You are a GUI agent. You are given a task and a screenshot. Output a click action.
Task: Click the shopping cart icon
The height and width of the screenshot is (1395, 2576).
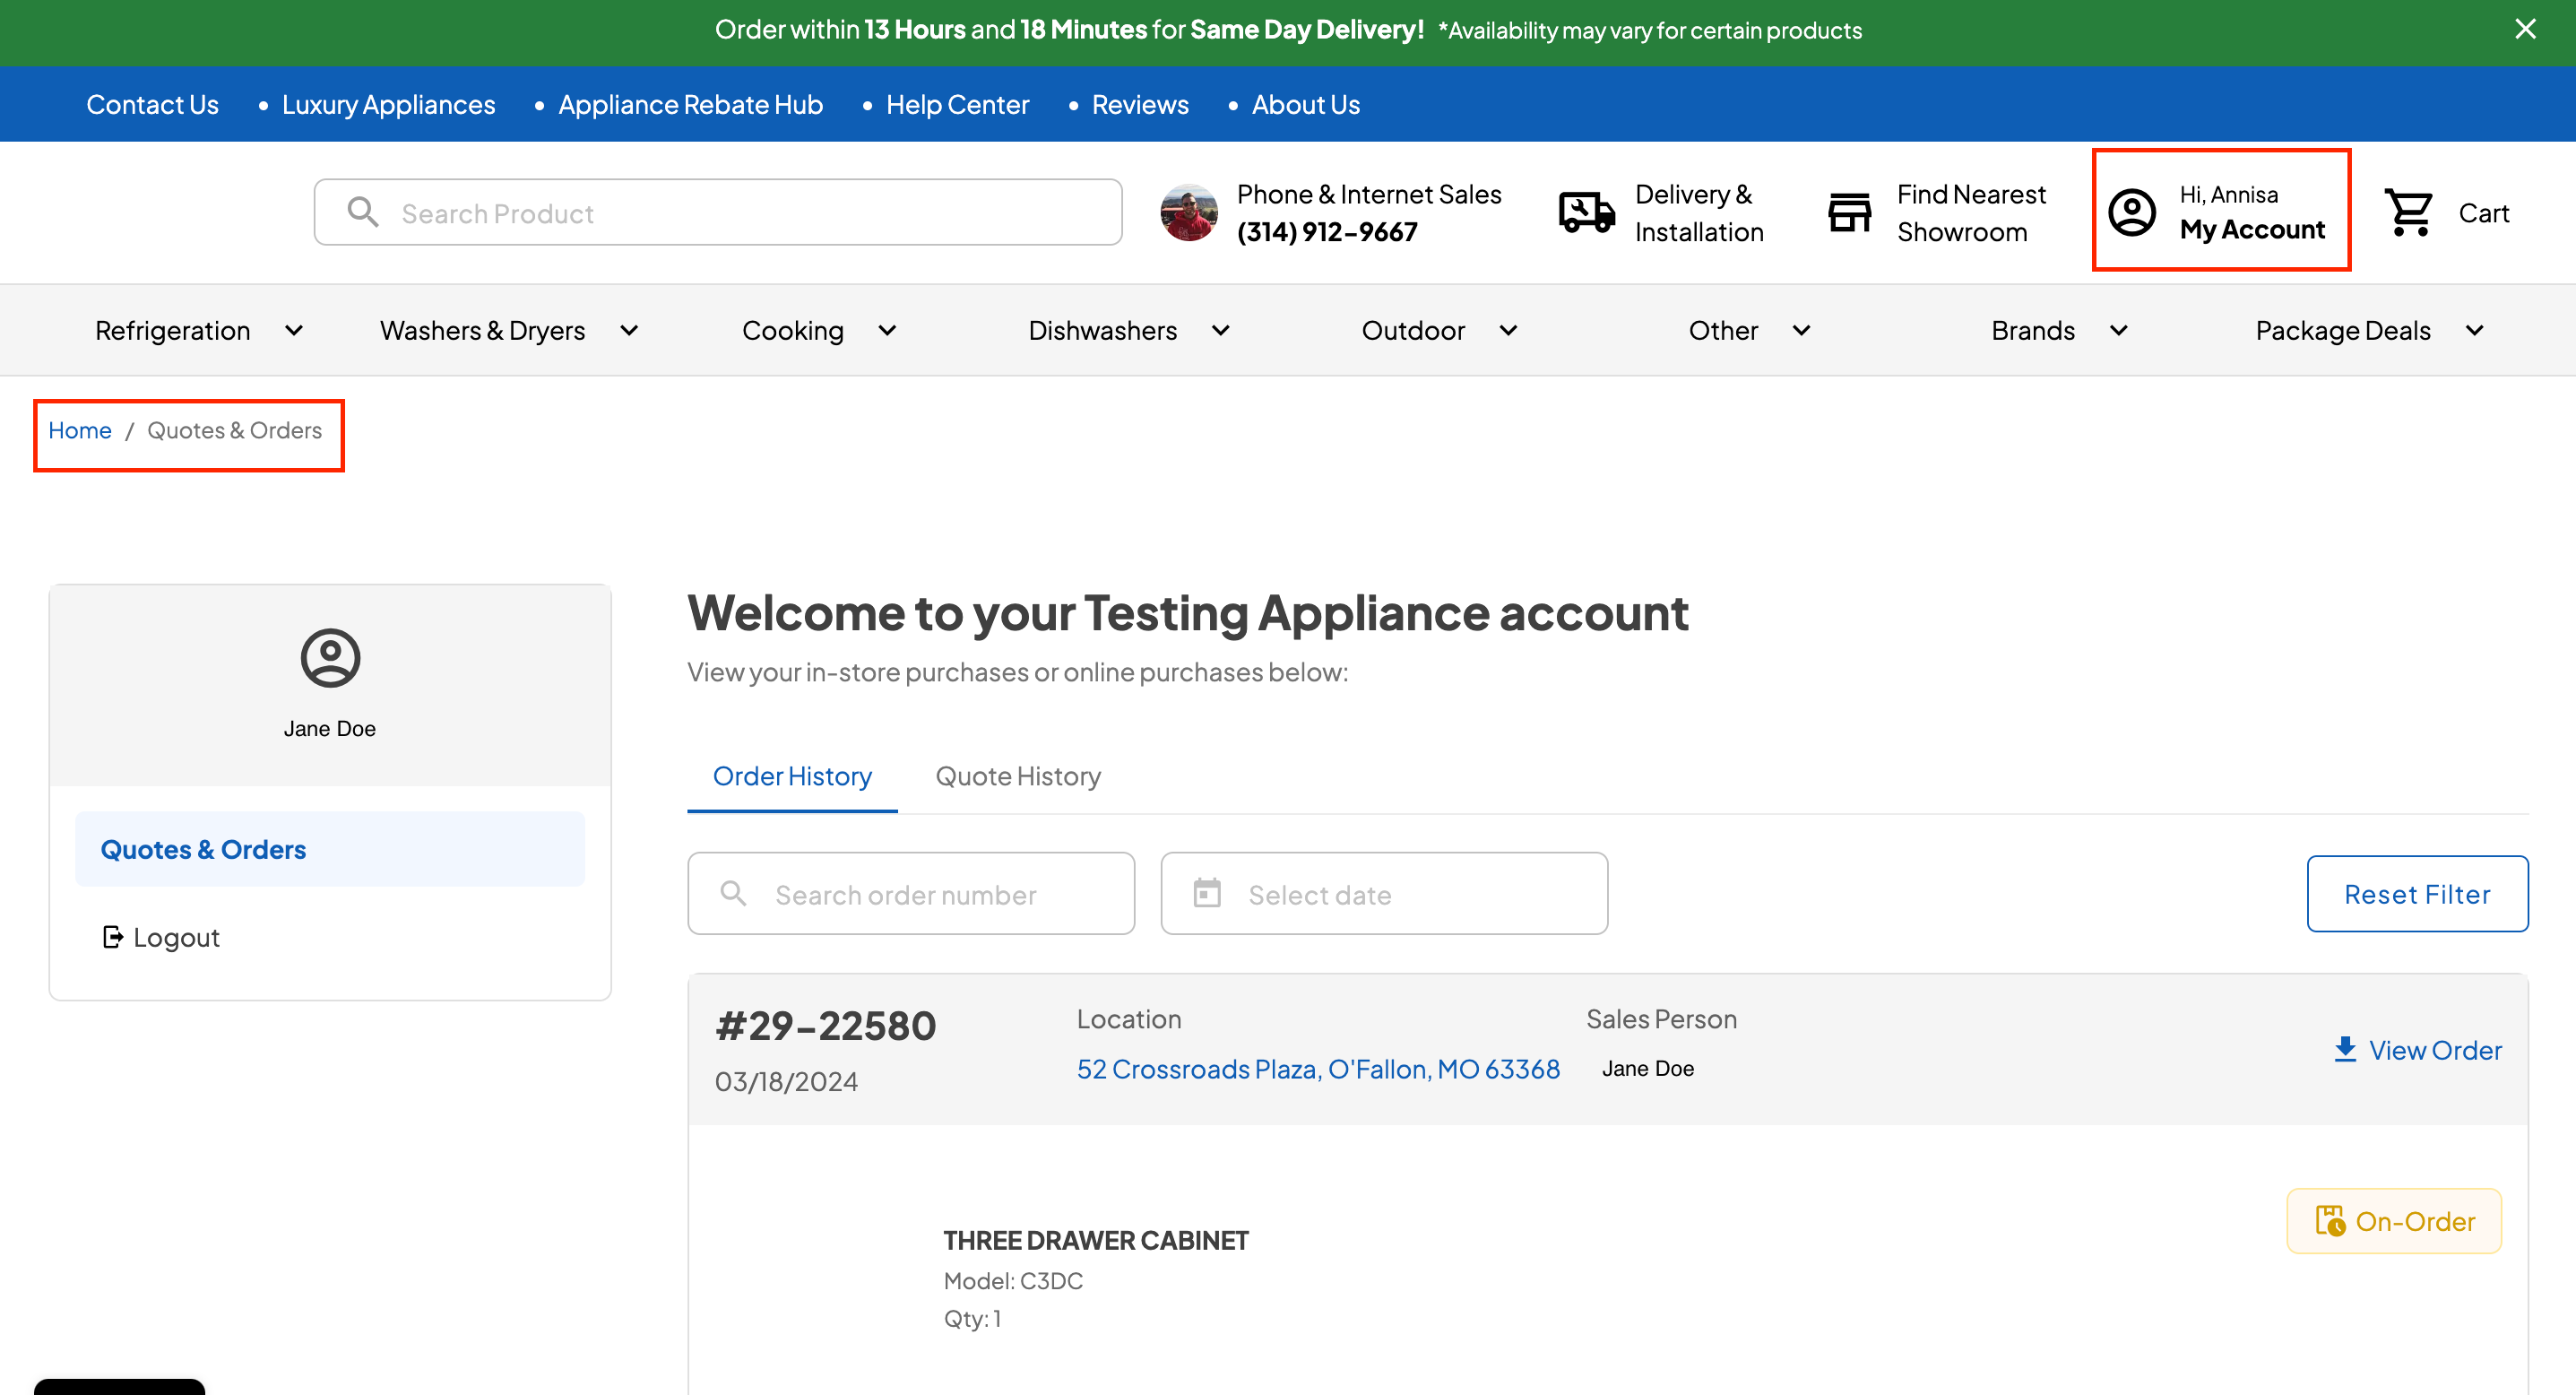[x=2409, y=212]
